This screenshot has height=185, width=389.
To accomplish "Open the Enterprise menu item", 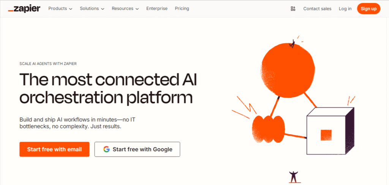I will [x=157, y=8].
